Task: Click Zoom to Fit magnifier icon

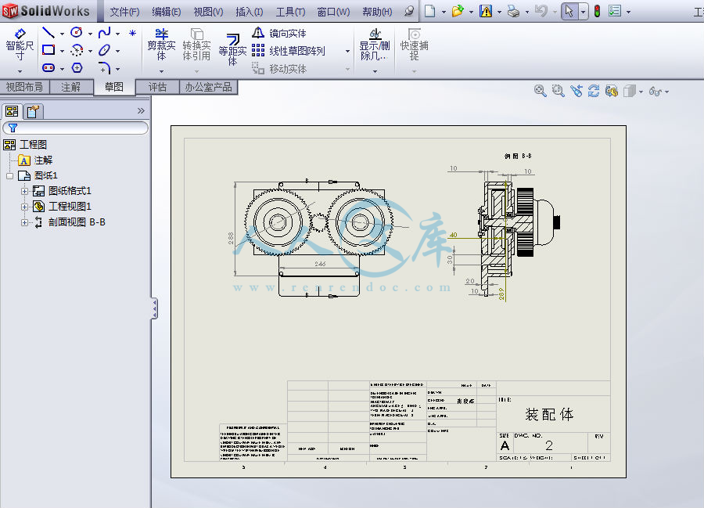Action: 540,91
